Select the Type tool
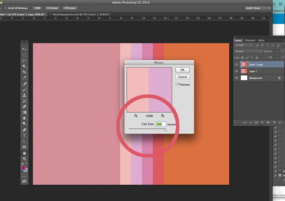The height and width of the screenshot is (201, 285). coord(24,135)
